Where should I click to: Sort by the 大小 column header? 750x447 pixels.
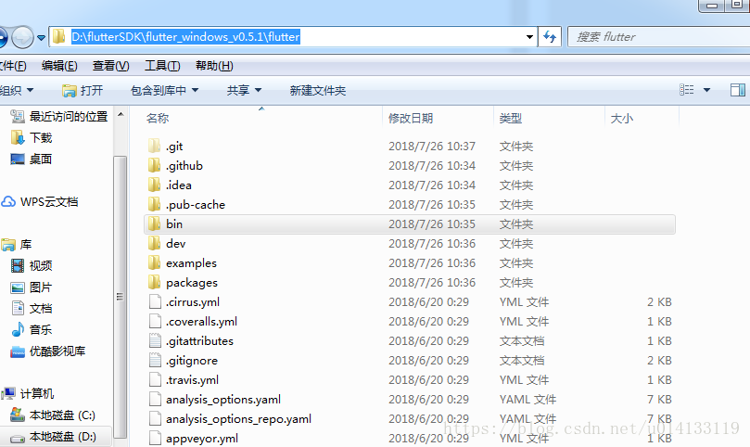pos(621,118)
